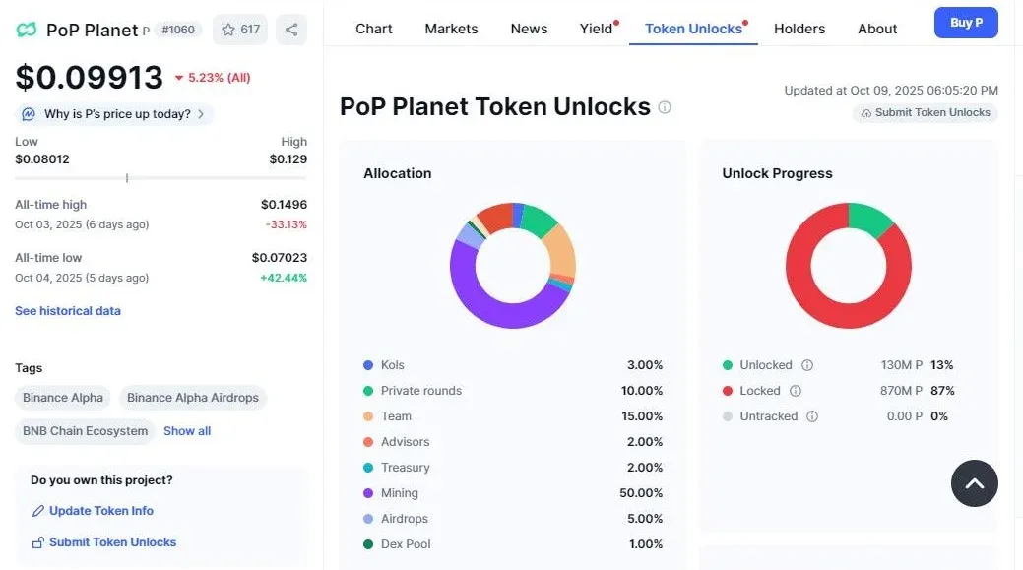
Task: Switch to the Holders tab
Action: point(799,29)
